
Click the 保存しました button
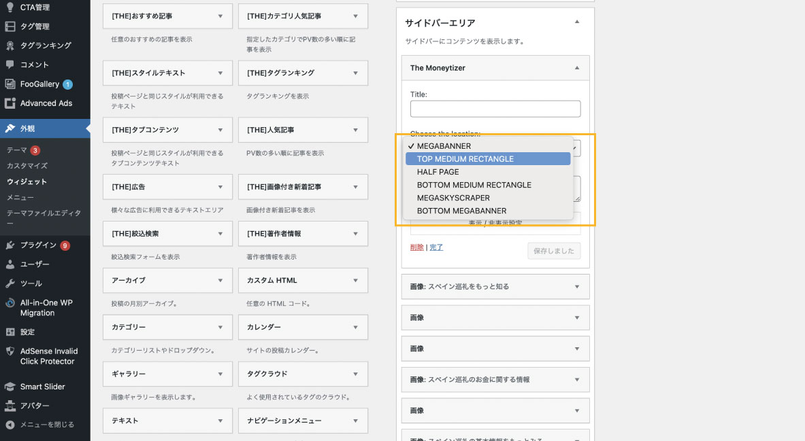[554, 251]
